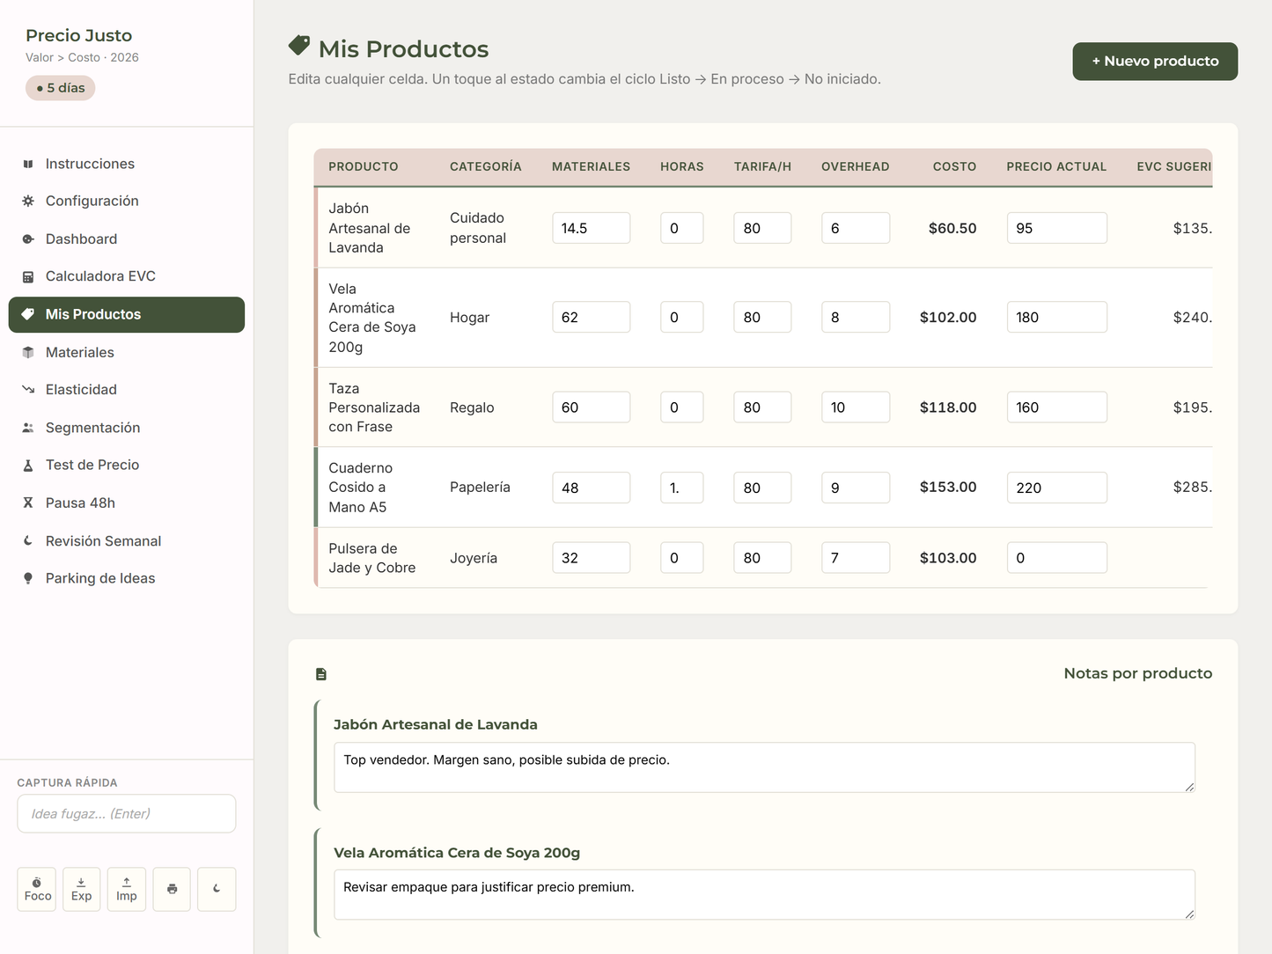Edit overhead 10 for Taza Personalizada
Image resolution: width=1272 pixels, height=954 pixels.
pyautogui.click(x=856, y=407)
